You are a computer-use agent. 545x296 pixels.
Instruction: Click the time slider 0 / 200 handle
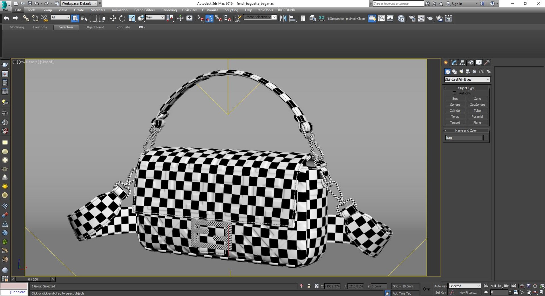pyautogui.click(x=33, y=280)
